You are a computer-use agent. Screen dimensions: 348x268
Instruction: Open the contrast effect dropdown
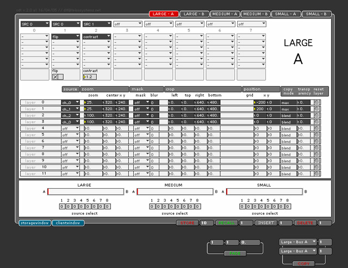click(97, 36)
